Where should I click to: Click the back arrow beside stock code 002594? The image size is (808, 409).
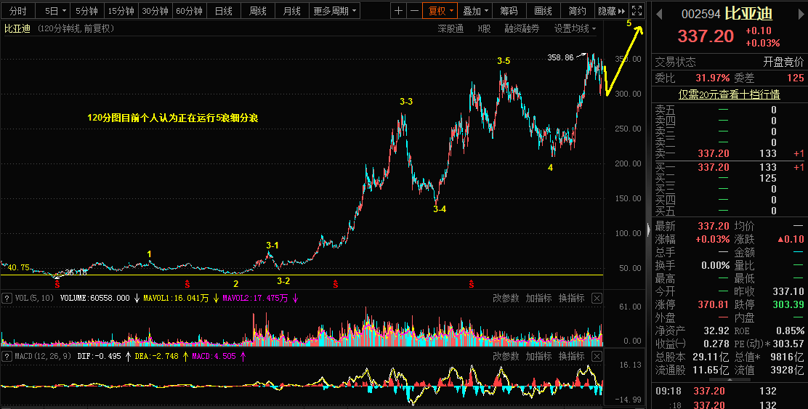point(659,15)
